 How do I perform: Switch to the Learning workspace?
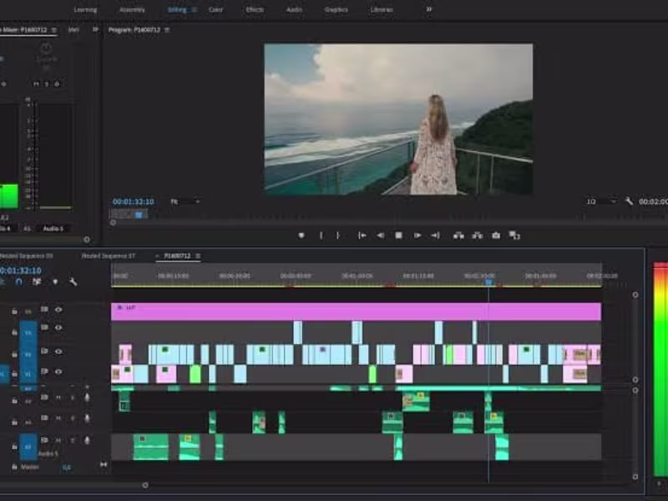point(85,9)
